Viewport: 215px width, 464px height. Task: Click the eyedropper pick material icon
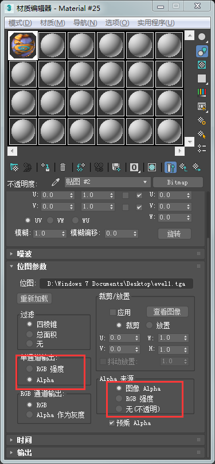56,182
